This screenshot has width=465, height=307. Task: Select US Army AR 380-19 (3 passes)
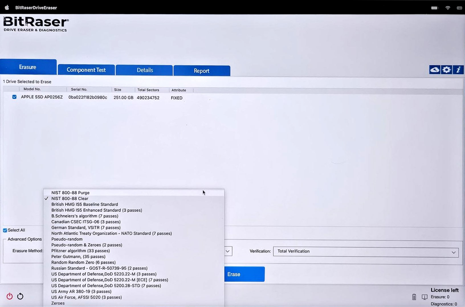click(134, 292)
